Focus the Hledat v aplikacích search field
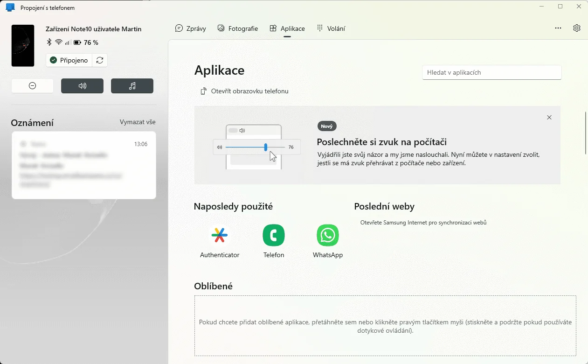Image resolution: width=588 pixels, height=364 pixels. pyautogui.click(x=492, y=72)
